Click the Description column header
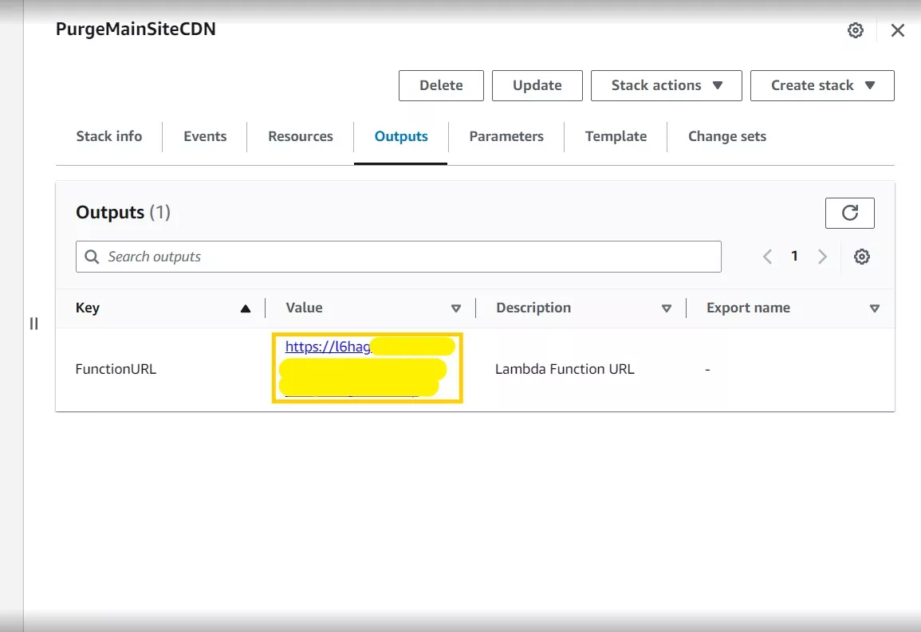Image resolution: width=921 pixels, height=632 pixels. pyautogui.click(x=533, y=308)
